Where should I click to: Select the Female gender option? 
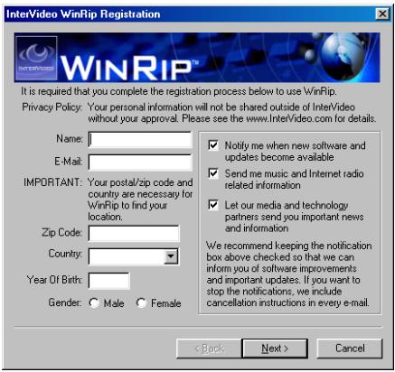[x=141, y=302]
